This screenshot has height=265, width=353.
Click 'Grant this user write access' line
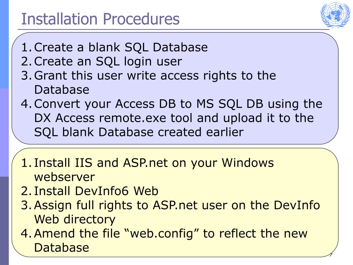(x=155, y=75)
